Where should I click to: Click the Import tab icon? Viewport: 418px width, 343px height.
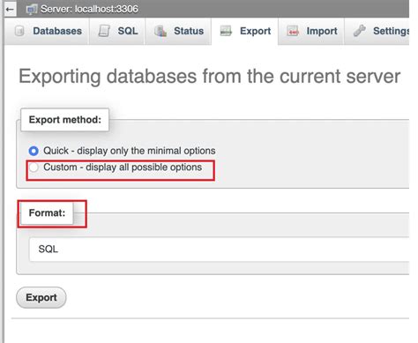click(293, 31)
